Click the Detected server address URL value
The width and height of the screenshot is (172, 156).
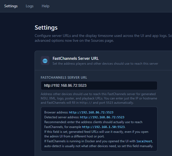102,117
